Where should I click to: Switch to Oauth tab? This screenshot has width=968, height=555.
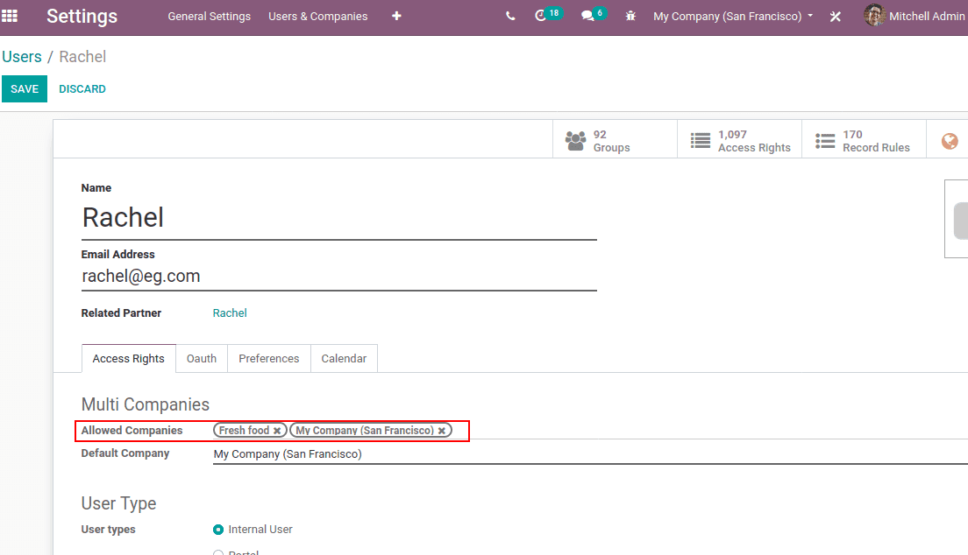coord(202,358)
